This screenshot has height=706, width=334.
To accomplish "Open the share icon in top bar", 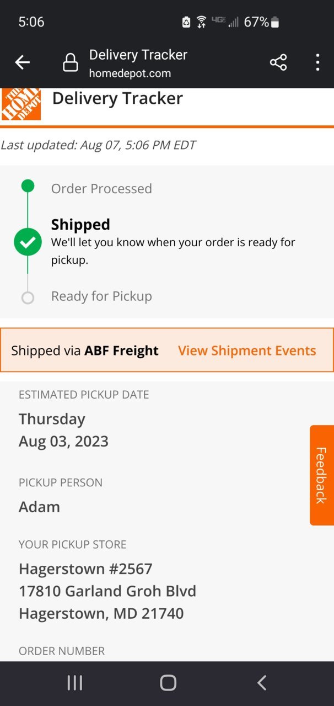I will (278, 62).
